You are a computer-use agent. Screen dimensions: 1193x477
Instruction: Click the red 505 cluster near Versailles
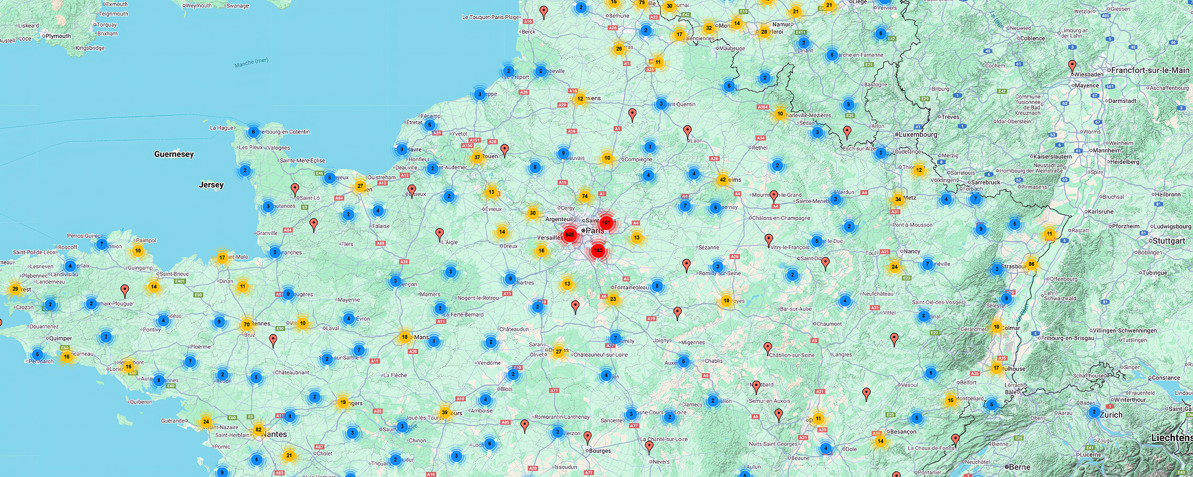570,235
